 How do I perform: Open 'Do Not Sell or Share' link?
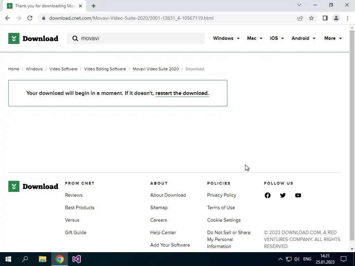[x=229, y=239]
